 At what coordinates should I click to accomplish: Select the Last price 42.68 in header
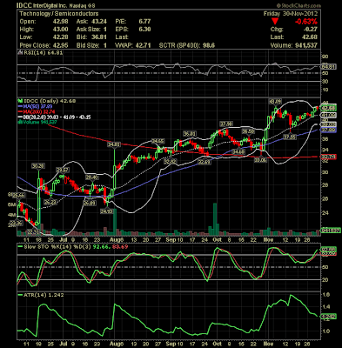(x=310, y=37)
